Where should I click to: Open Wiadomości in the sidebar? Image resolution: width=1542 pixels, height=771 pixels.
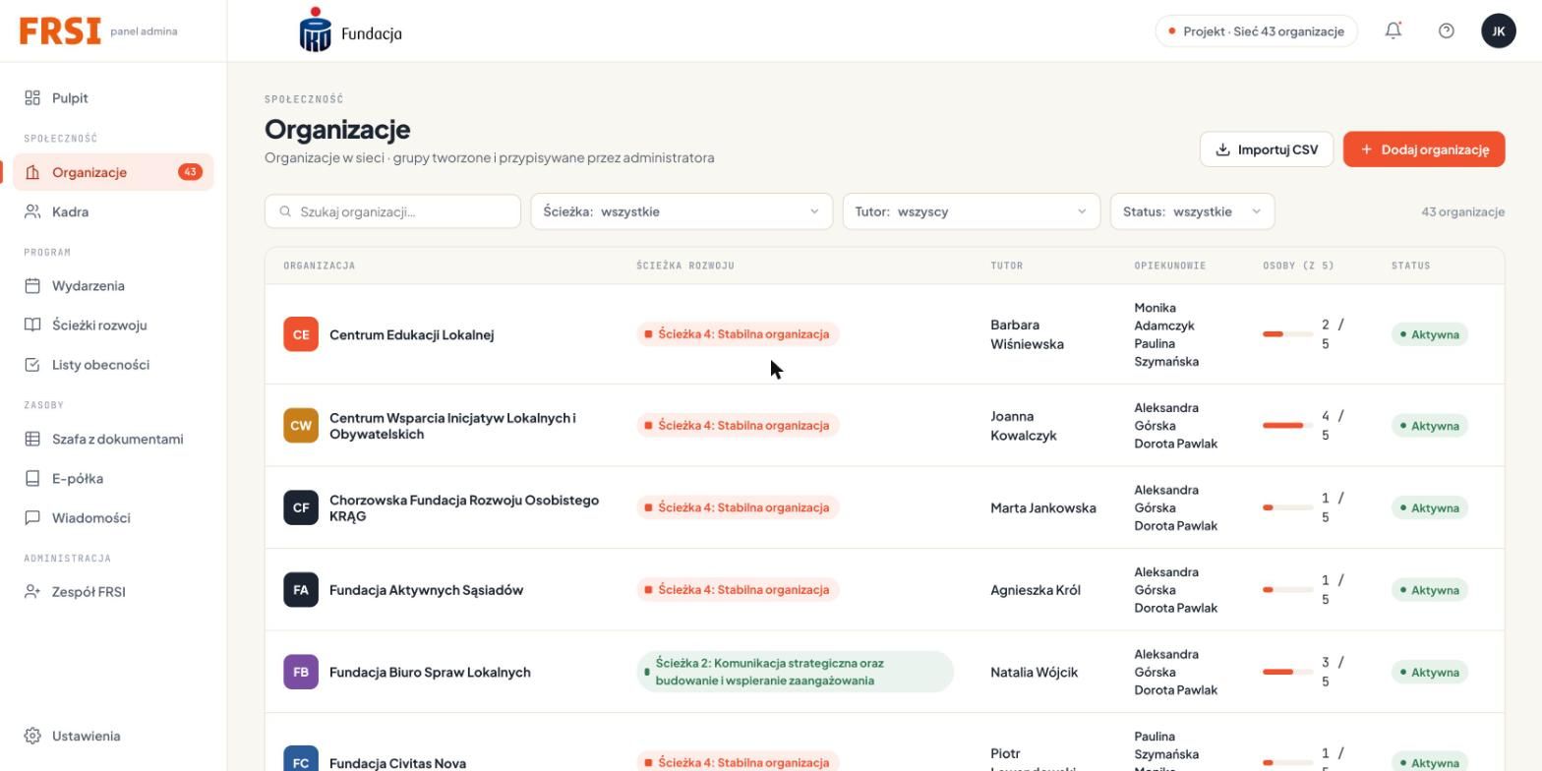pos(113,517)
